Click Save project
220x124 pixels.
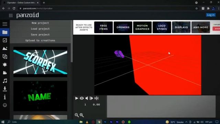click(40, 34)
